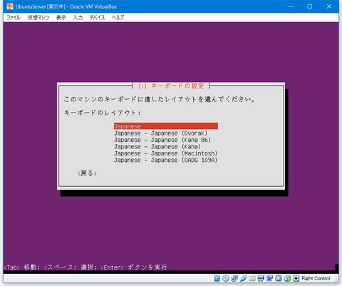Pick Japanese (OADG 109A) layout
342x286 pixels.
165,160
